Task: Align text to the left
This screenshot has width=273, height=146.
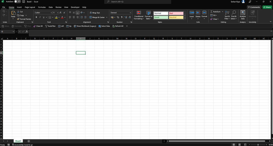Action: pos(70,17)
